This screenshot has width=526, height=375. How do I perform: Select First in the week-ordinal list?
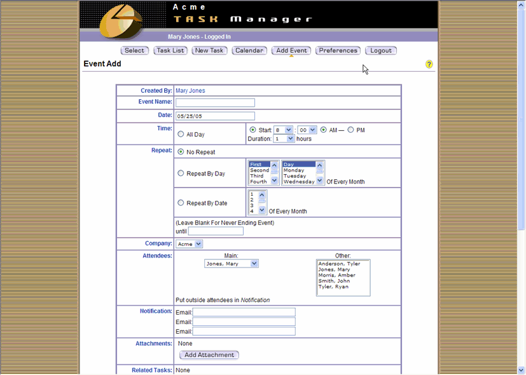coord(260,165)
